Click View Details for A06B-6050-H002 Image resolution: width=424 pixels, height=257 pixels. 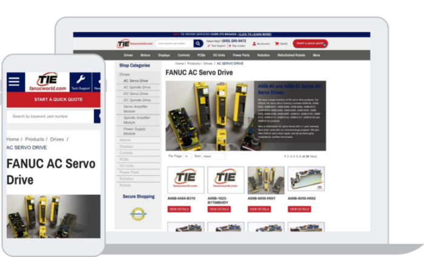click(299, 209)
